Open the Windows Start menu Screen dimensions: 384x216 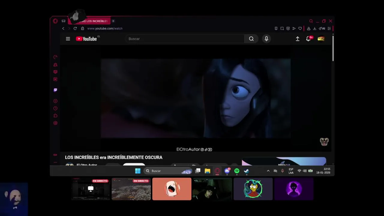point(138,171)
